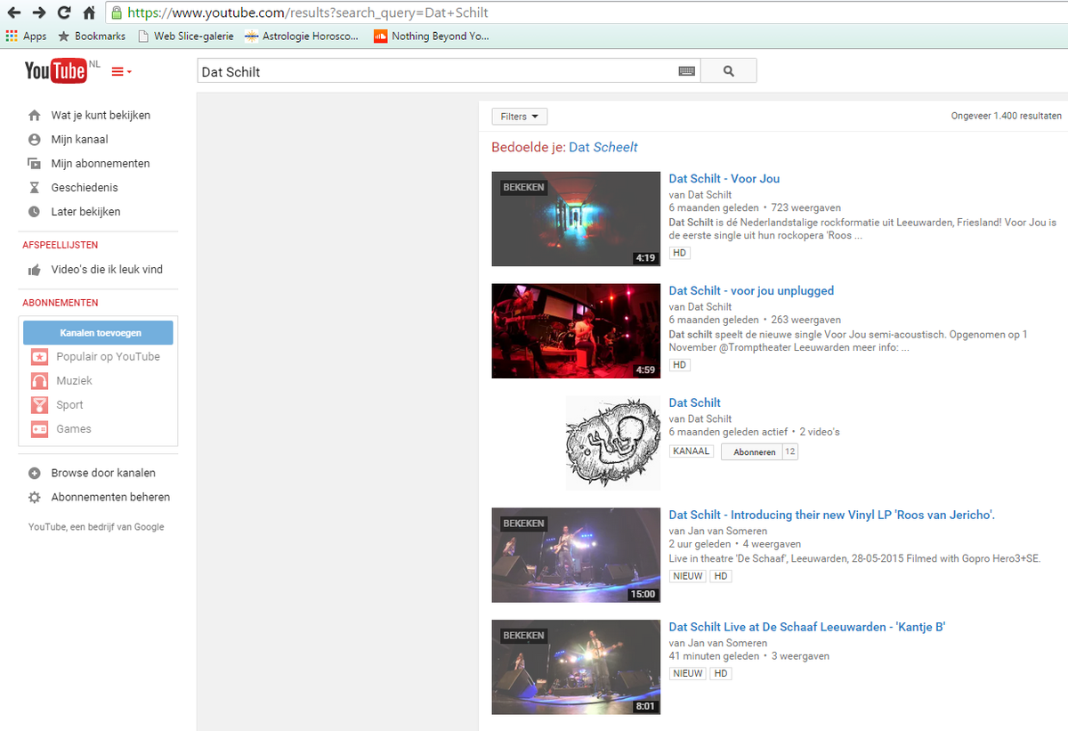The image size is (1068, 731).
Task: Select Wat je kunt bekijken in sidebar
Action: 101,116
